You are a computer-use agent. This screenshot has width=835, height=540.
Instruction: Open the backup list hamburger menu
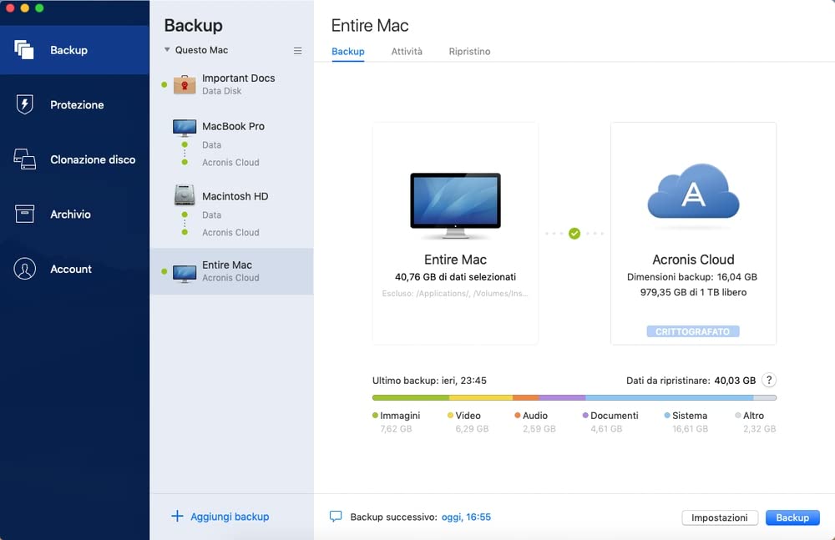(x=298, y=51)
